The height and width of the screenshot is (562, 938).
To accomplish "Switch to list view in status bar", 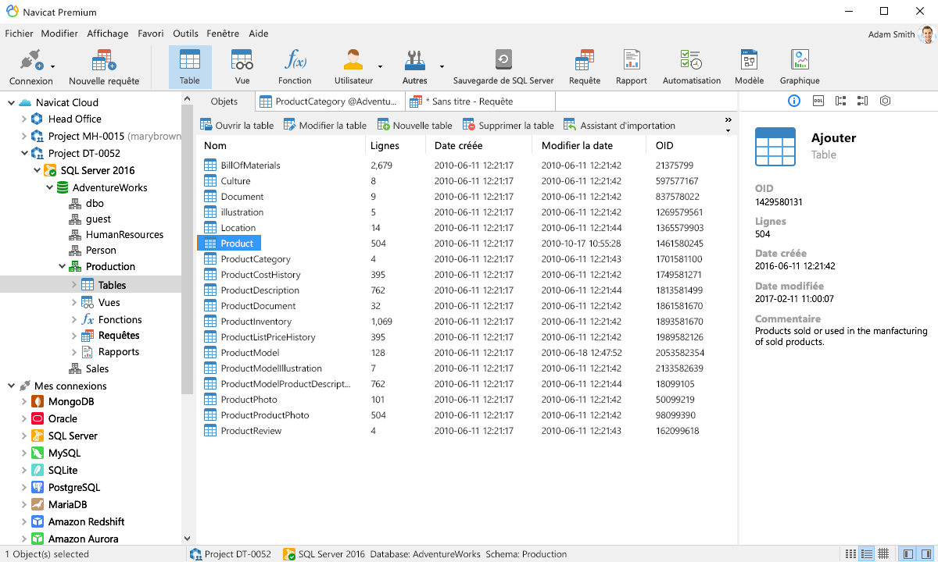I will tap(850, 553).
